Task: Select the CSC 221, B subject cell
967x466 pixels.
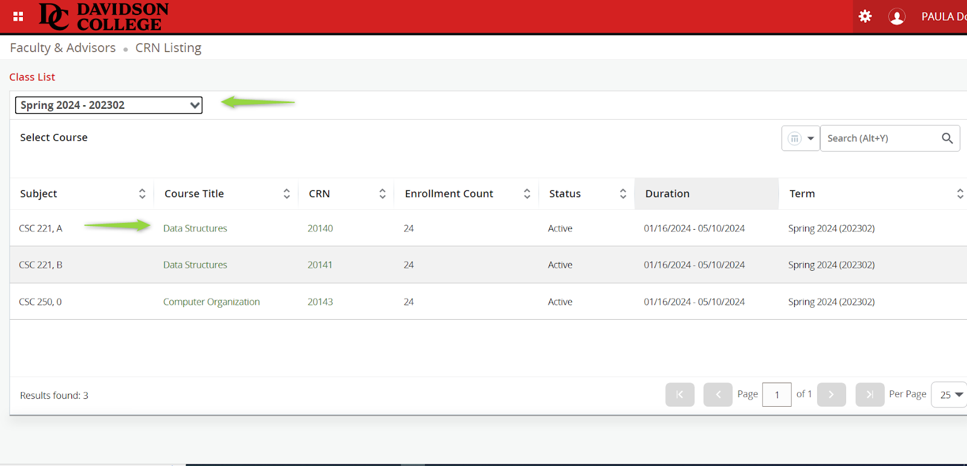Action: 40,265
